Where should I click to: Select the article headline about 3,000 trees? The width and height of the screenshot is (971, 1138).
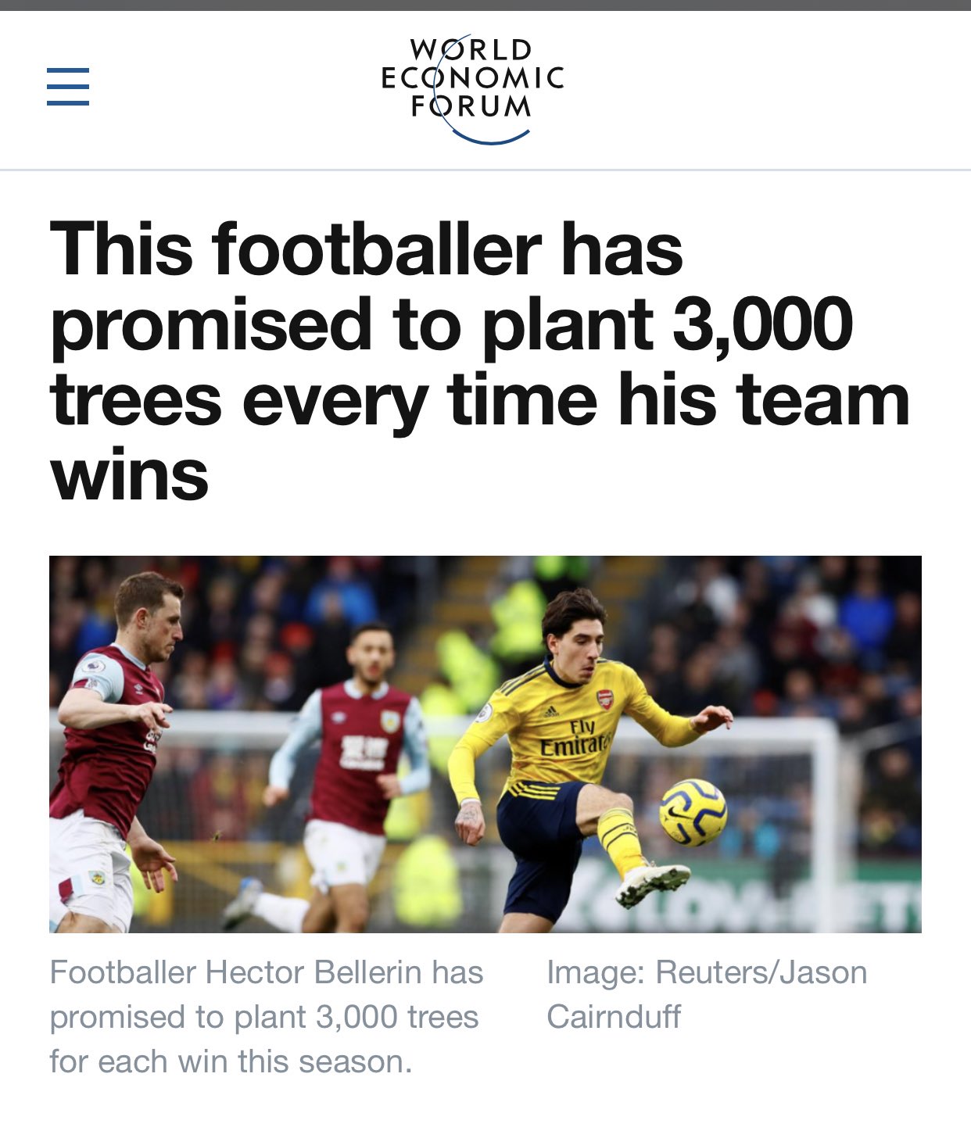(479, 361)
